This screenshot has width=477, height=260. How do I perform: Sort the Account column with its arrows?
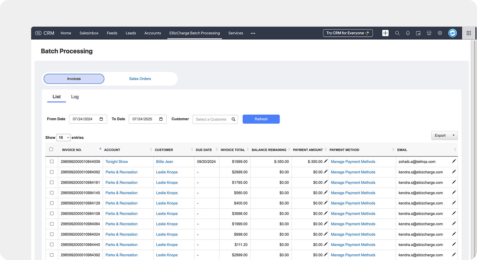[x=151, y=150]
